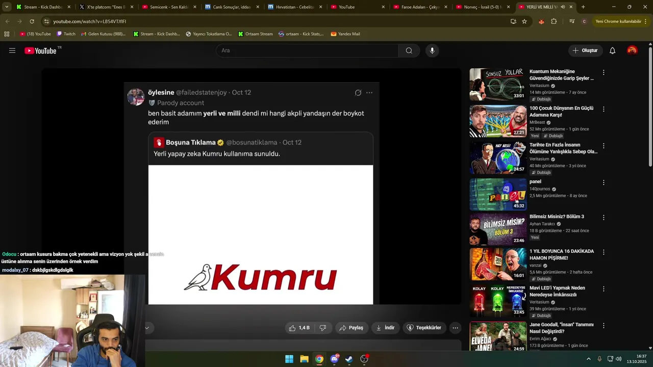
Task: Download the video with İndir
Action: point(385,328)
